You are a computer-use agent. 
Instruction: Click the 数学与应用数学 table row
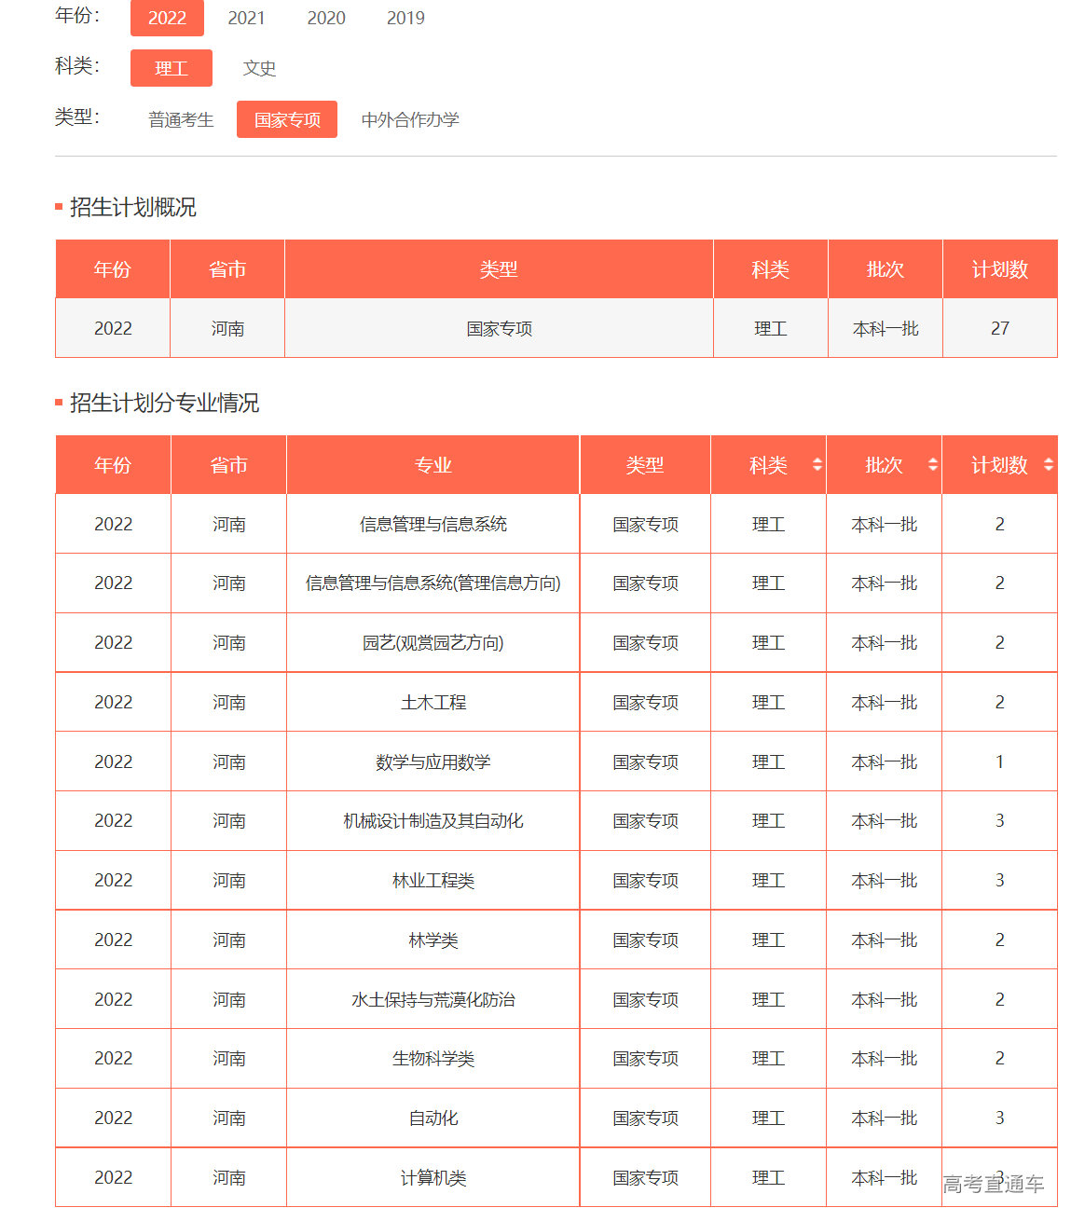click(433, 761)
